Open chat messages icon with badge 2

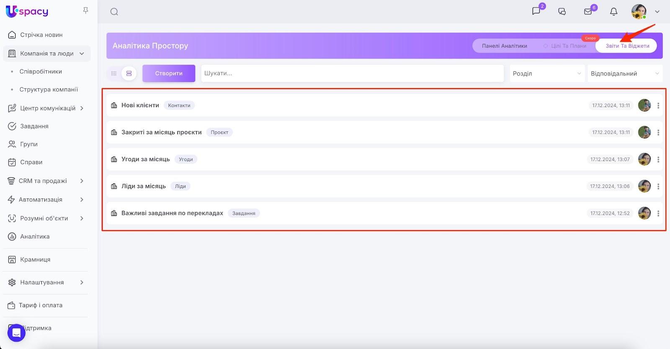tap(536, 11)
